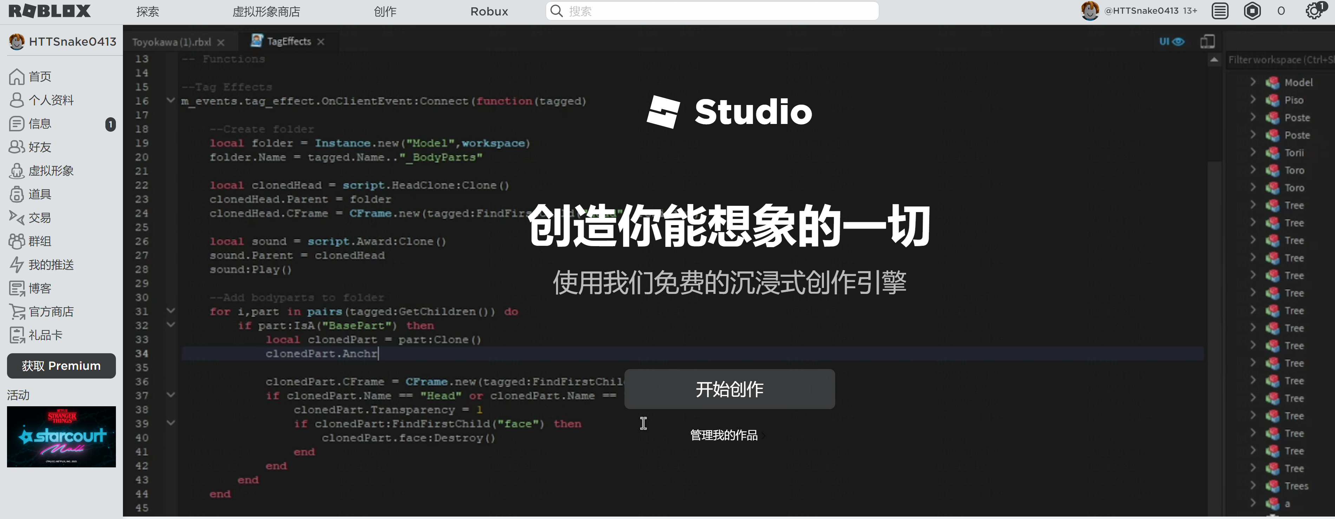Click the Roblox logo
Viewport: 1335px width, 519px height.
tap(50, 11)
